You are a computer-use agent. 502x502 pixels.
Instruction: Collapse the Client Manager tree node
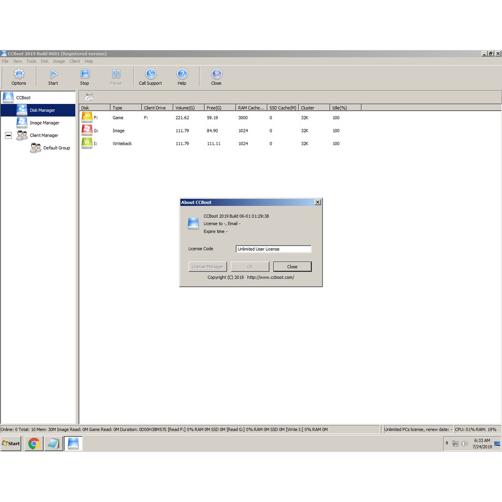click(x=8, y=135)
